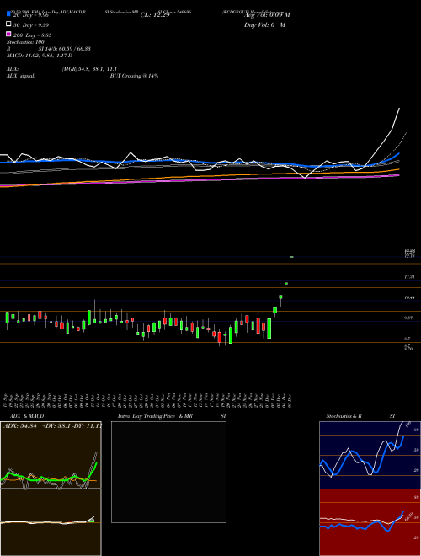Click the 11.31 price axis label
The height and width of the screenshot is (556, 421).
[409, 277]
